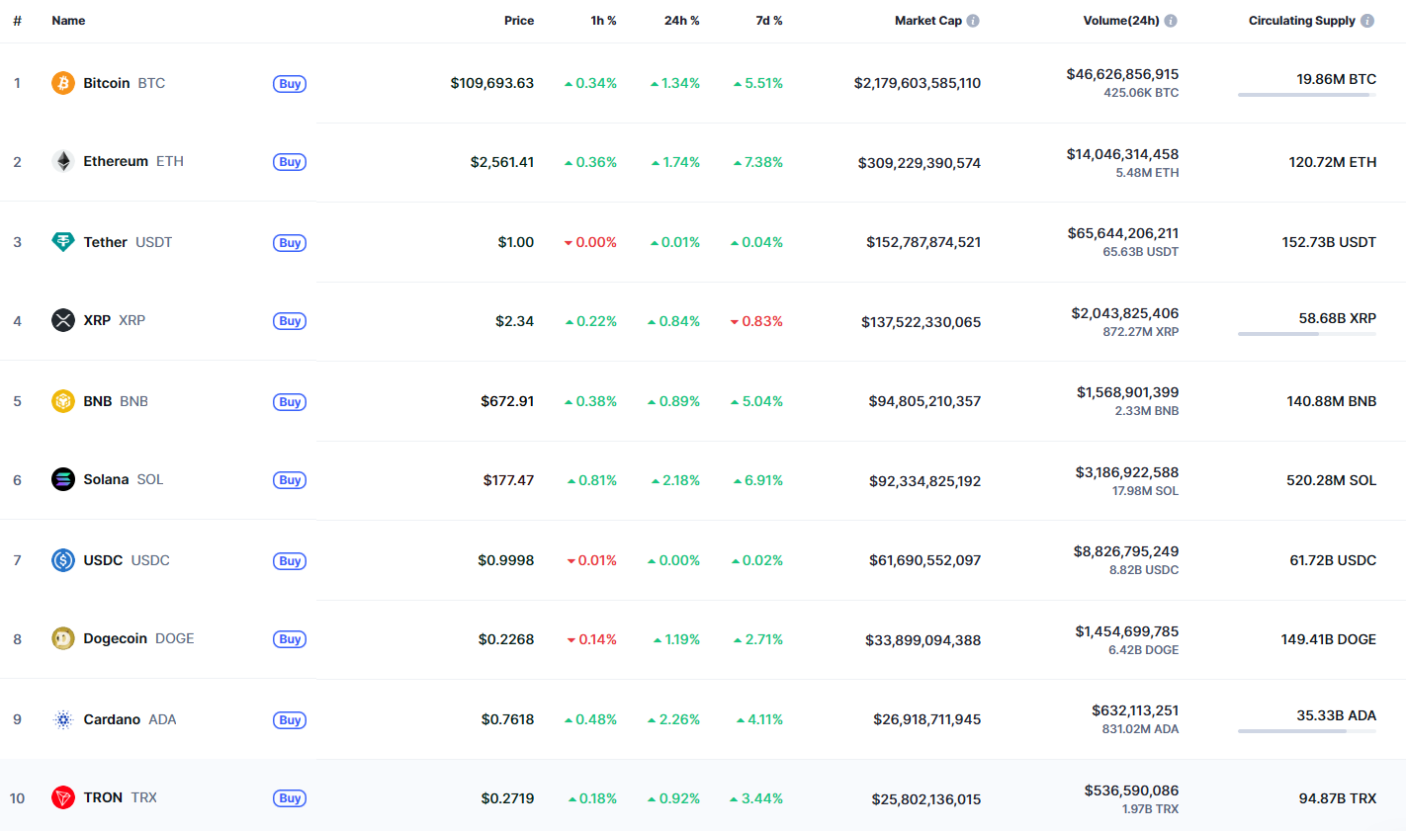1406x831 pixels.
Task: Click Solana market cap $92,334,825,192
Action: pos(925,481)
